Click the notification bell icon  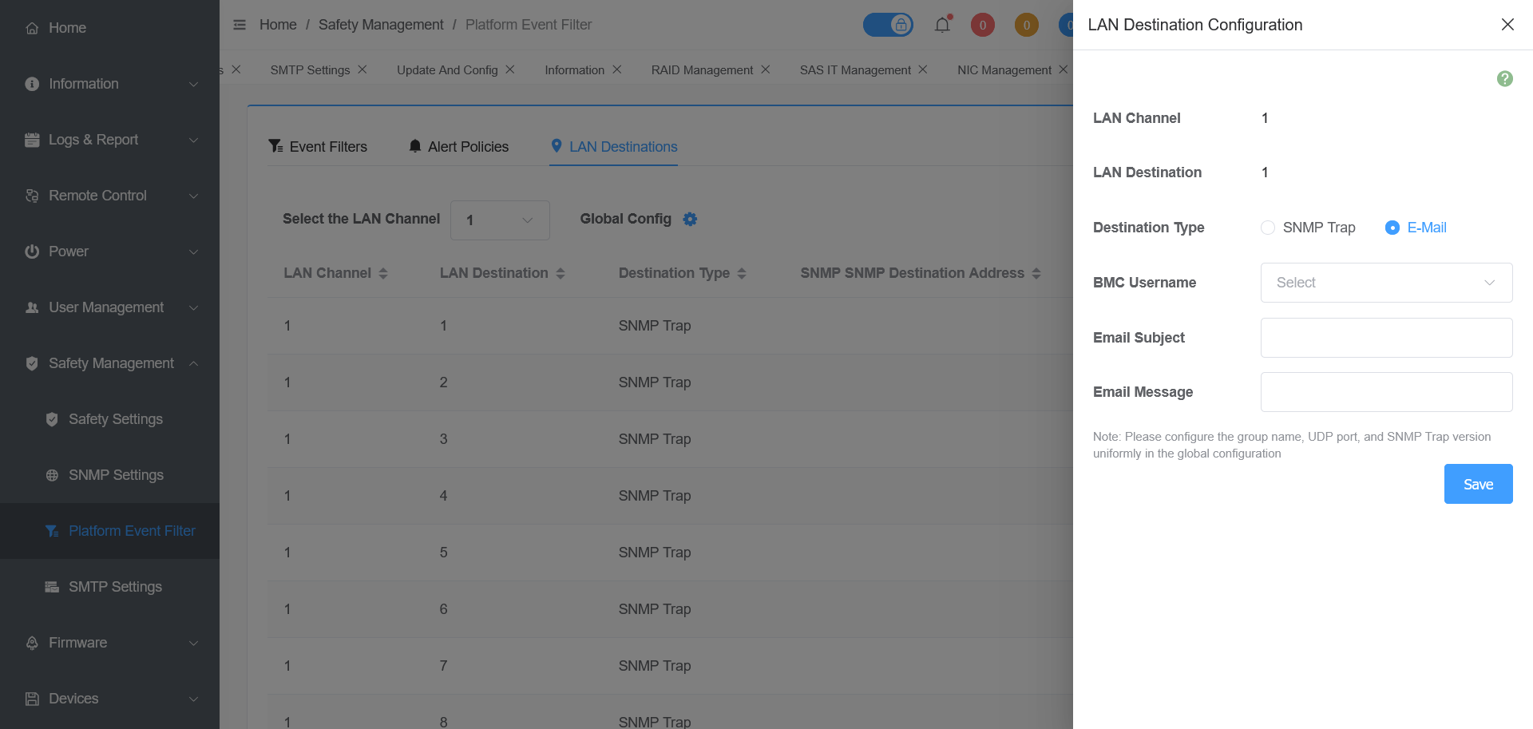942,25
